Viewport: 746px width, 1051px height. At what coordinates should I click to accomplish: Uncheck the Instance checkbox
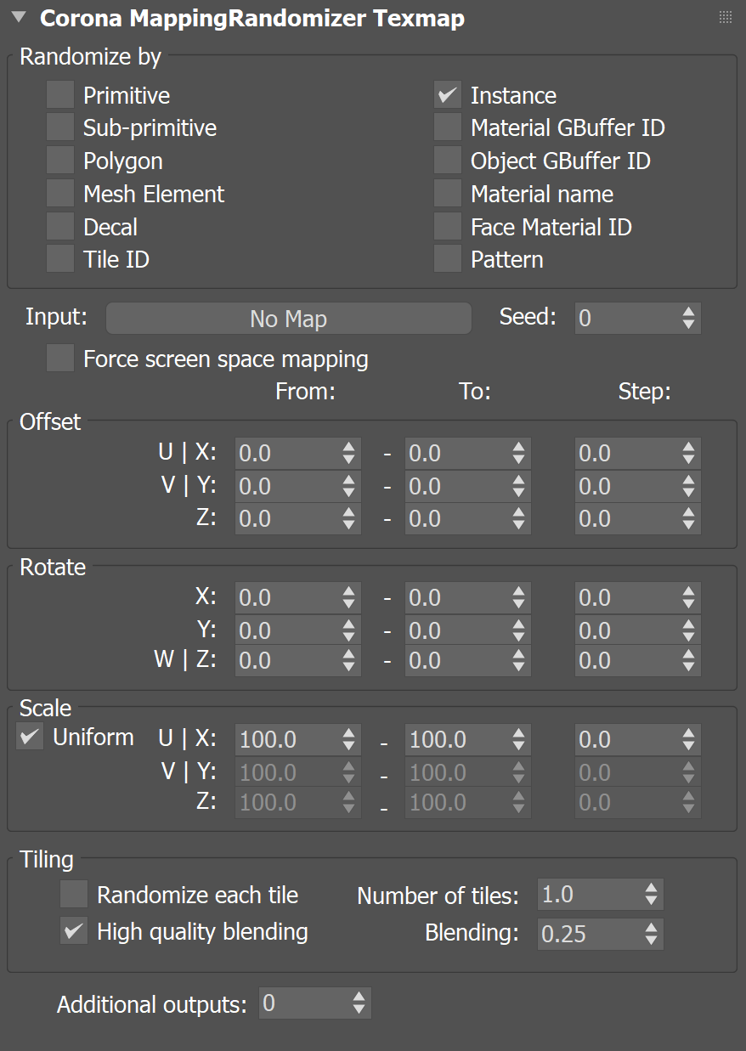[x=448, y=94]
